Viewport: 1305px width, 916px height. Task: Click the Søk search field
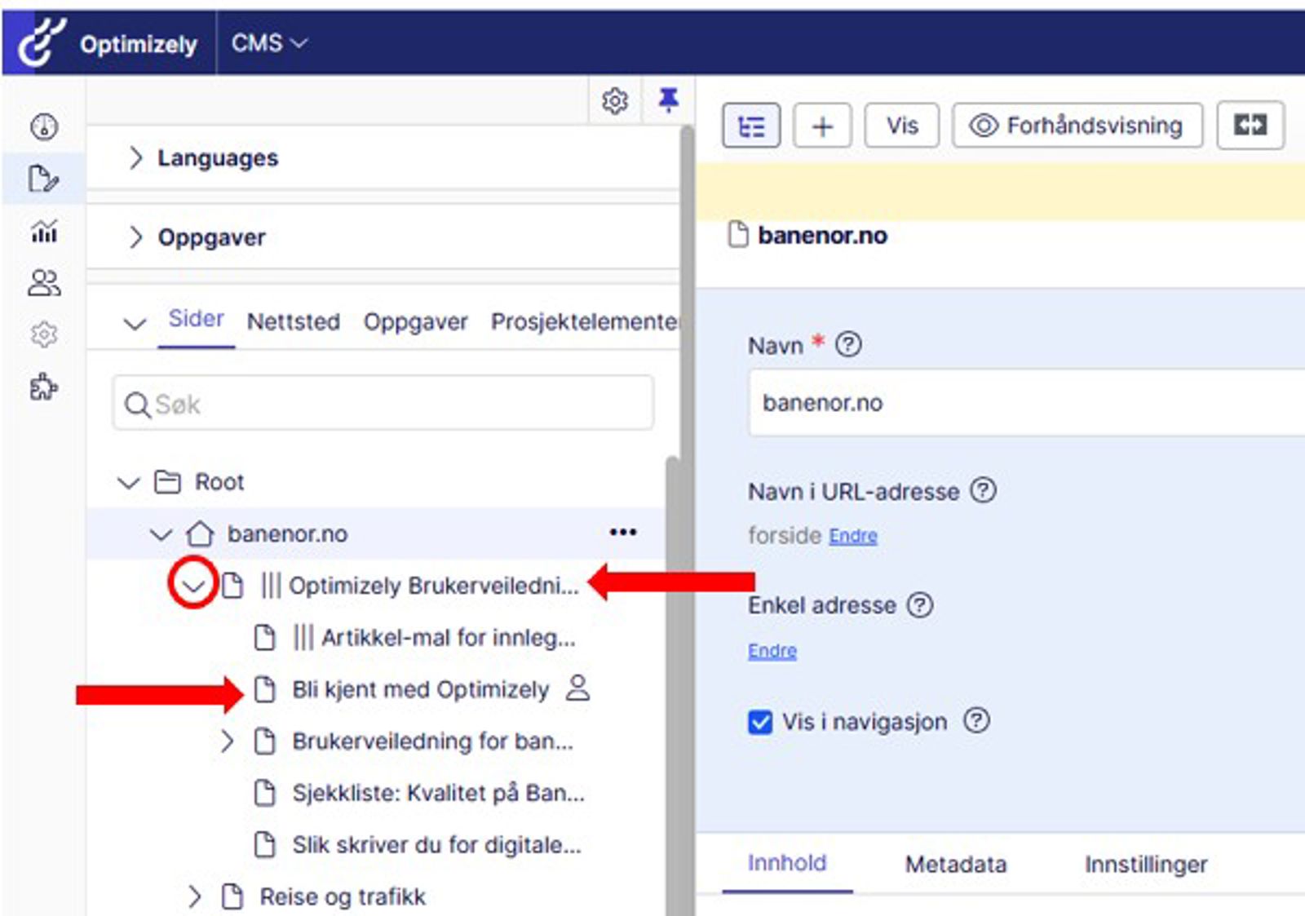(x=383, y=404)
